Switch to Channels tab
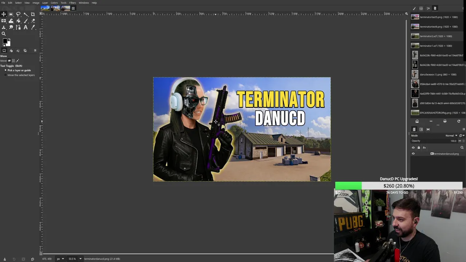This screenshot has height=262, width=466. click(421, 129)
